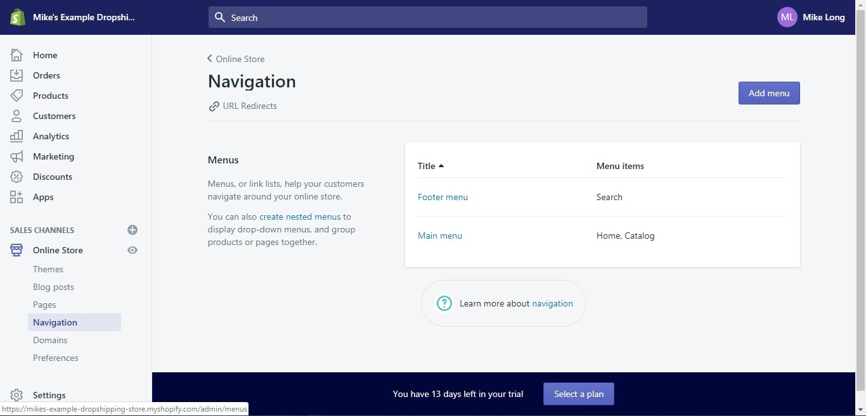Select the Products tag icon
Screen dimensions: 866x416
click(16, 96)
